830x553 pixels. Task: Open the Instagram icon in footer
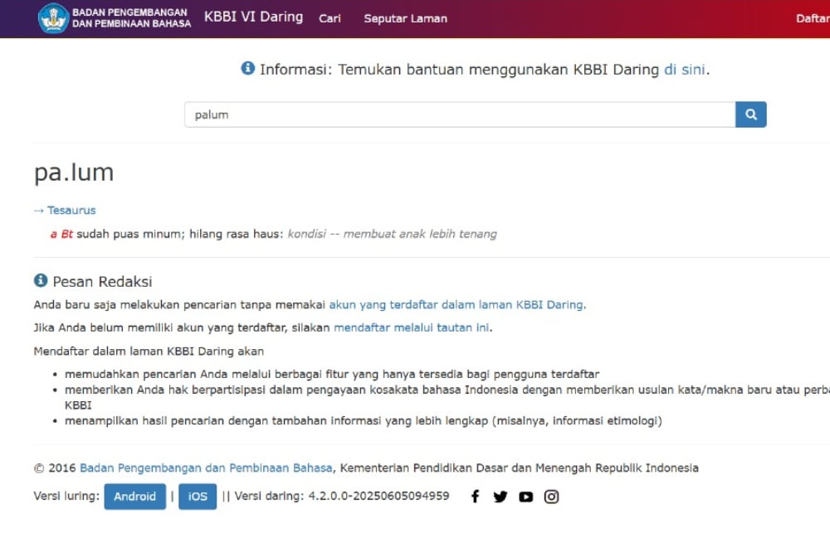pyautogui.click(x=551, y=497)
